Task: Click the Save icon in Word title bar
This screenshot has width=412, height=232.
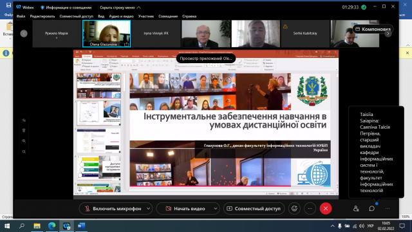Action: click(8, 5)
